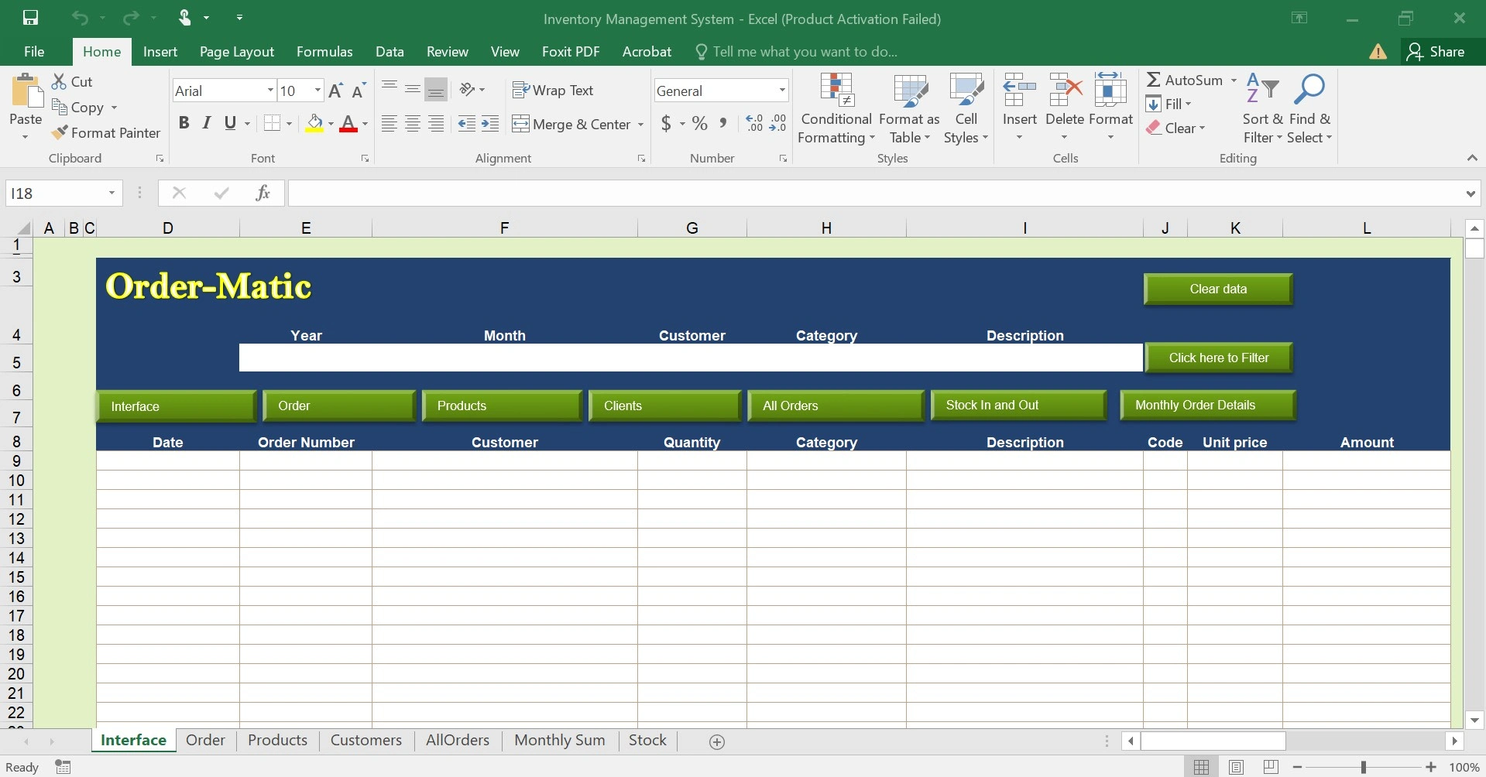The height and width of the screenshot is (777, 1486).
Task: Expand the formula bar
Action: tap(1471, 193)
